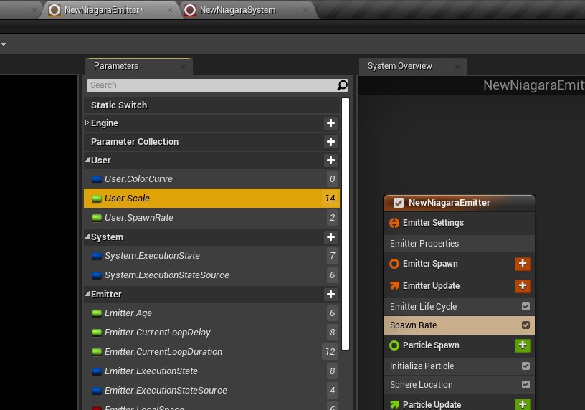Click the green Particle Spawn circle icon
This screenshot has height=410, width=585.
click(394, 345)
